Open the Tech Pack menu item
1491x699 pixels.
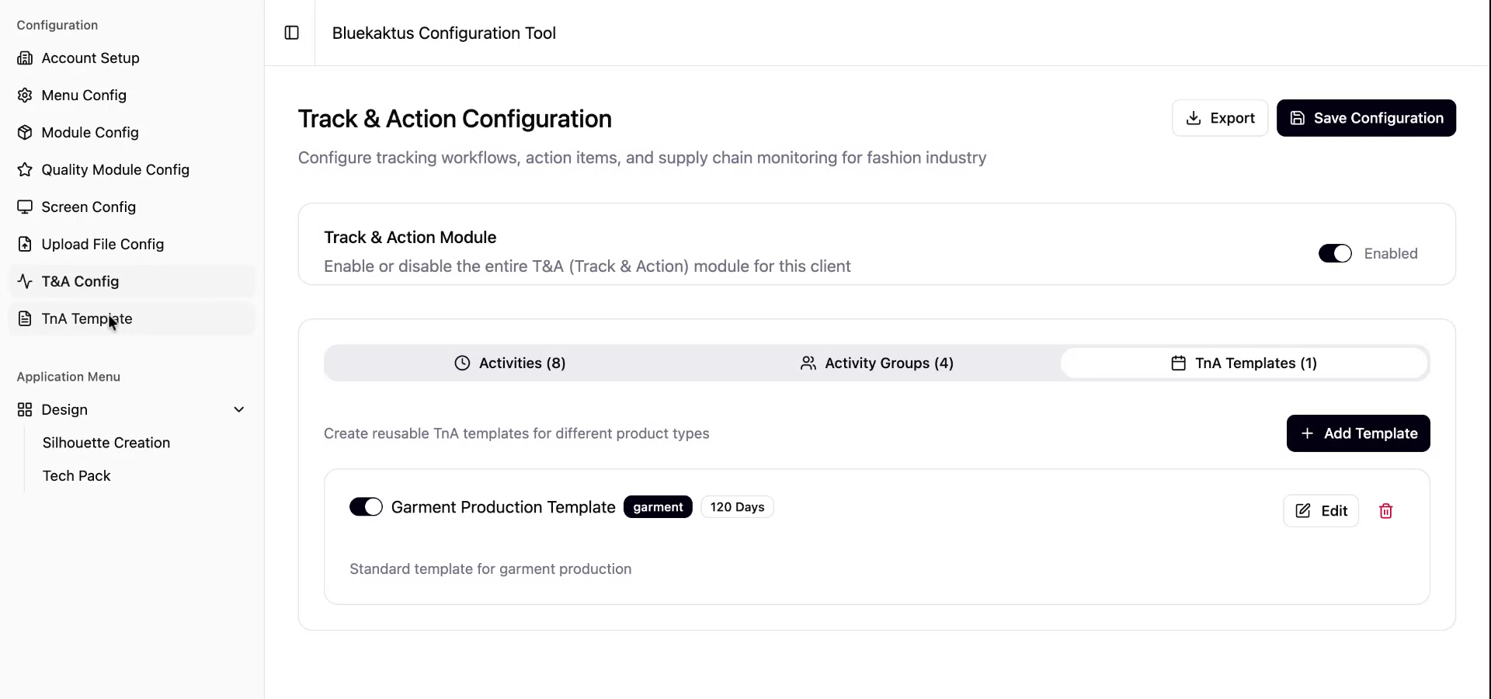(77, 476)
